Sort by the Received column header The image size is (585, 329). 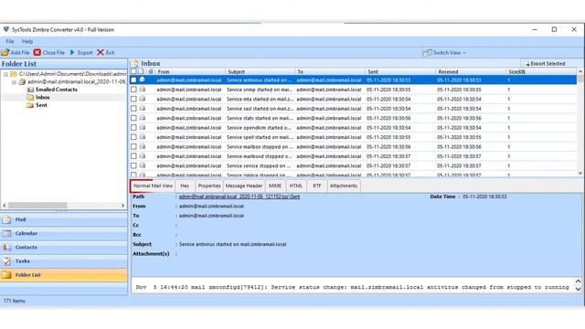tap(470, 71)
